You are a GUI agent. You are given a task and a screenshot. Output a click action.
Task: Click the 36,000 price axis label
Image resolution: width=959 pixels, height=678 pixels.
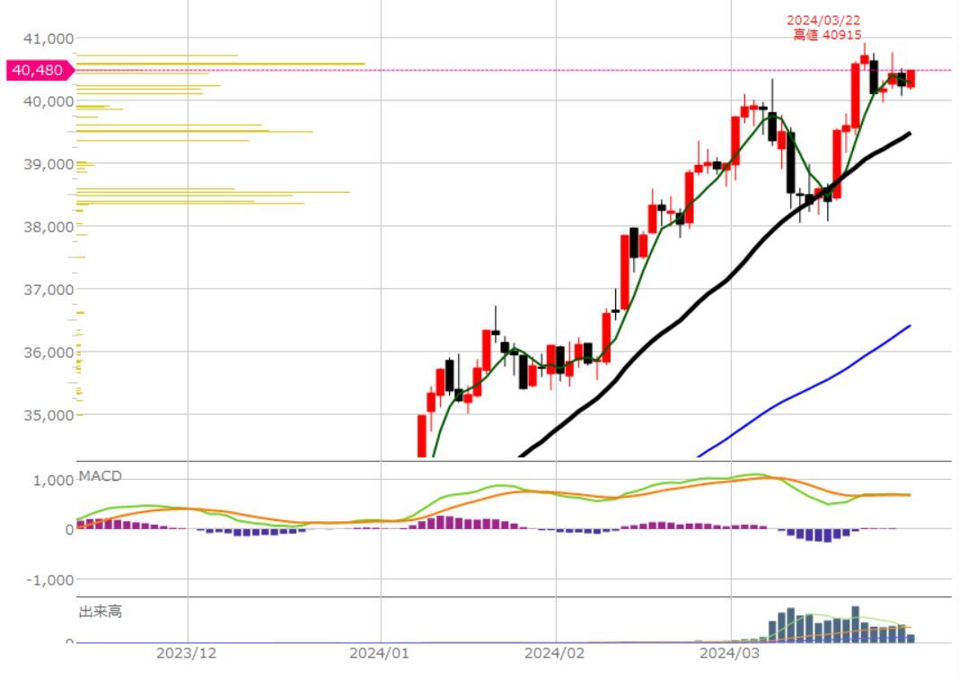coord(48,352)
